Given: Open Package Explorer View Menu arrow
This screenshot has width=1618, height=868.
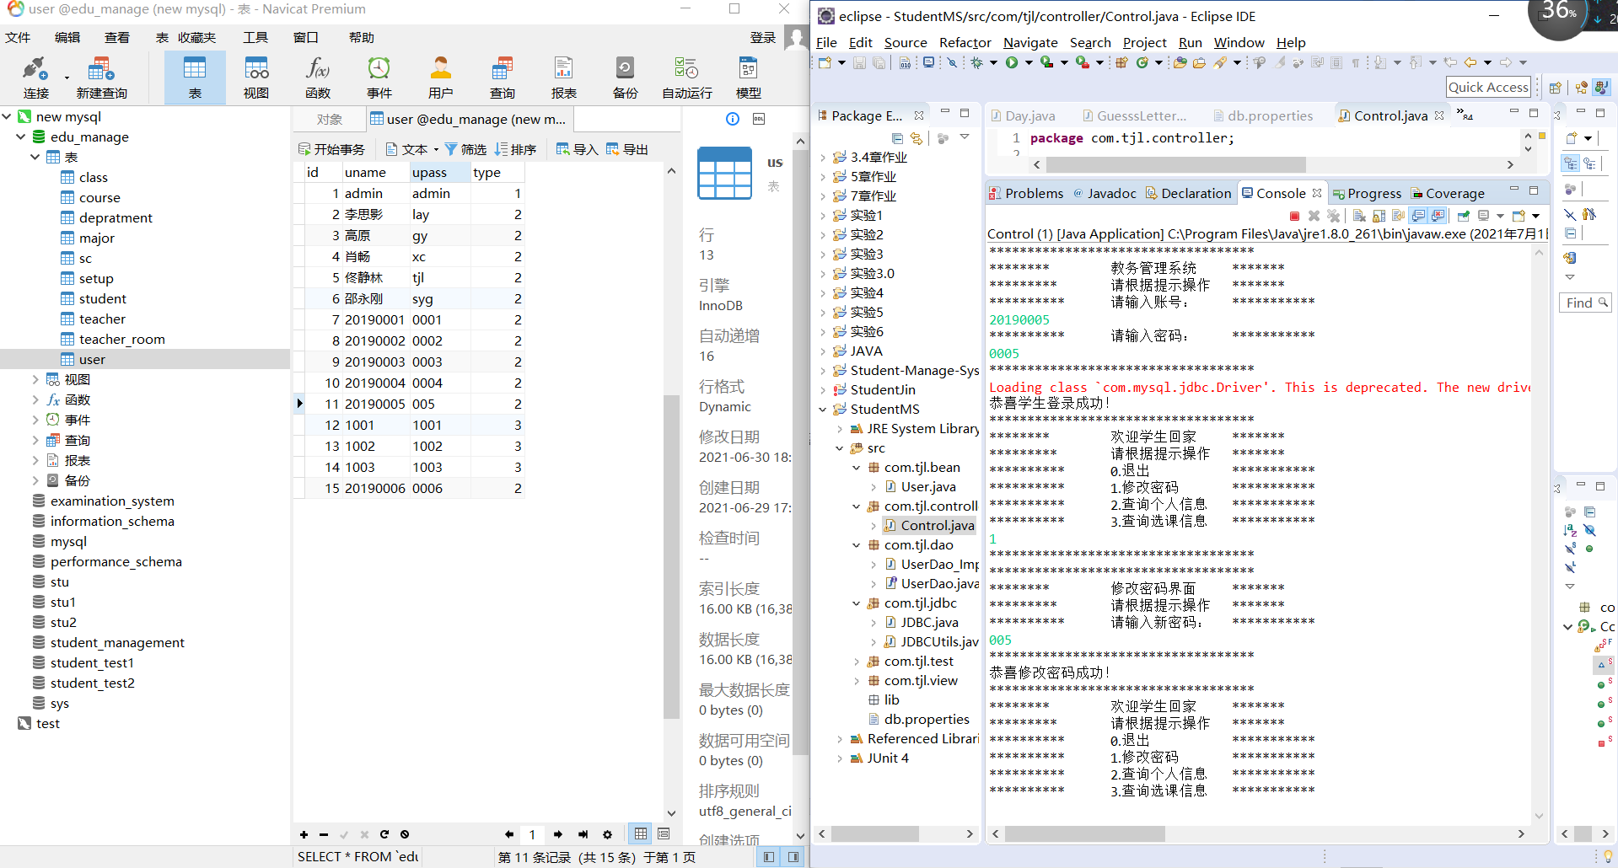Looking at the screenshot, I should point(964,137).
